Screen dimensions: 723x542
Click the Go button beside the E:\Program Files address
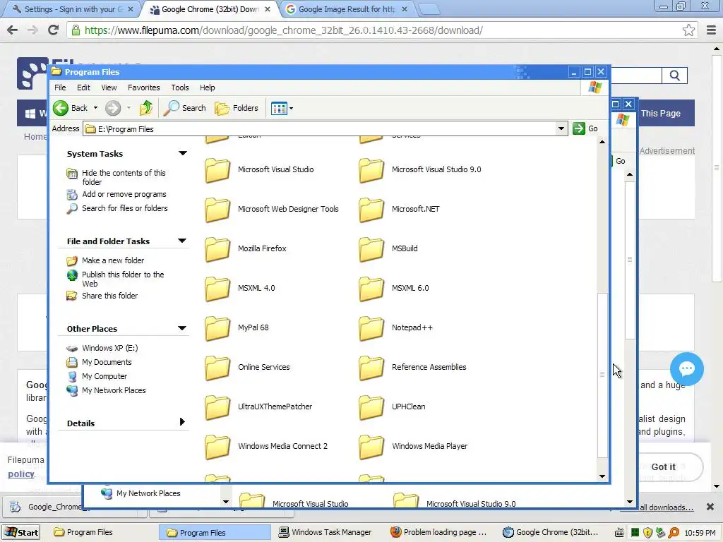coord(585,128)
